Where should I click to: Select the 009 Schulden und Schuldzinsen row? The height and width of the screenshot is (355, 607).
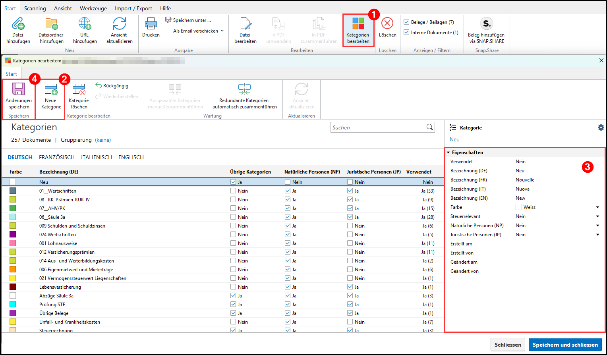[x=222, y=226]
